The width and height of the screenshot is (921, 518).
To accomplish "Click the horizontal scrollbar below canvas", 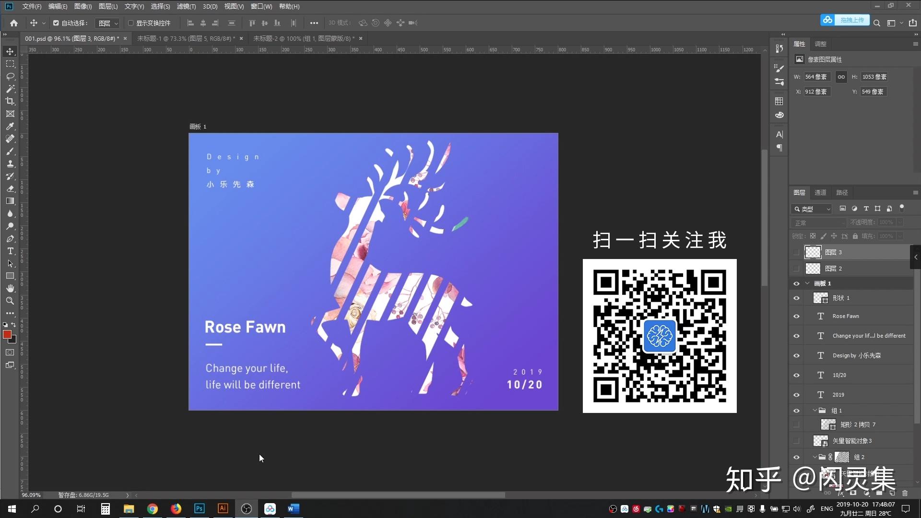I will click(x=398, y=495).
